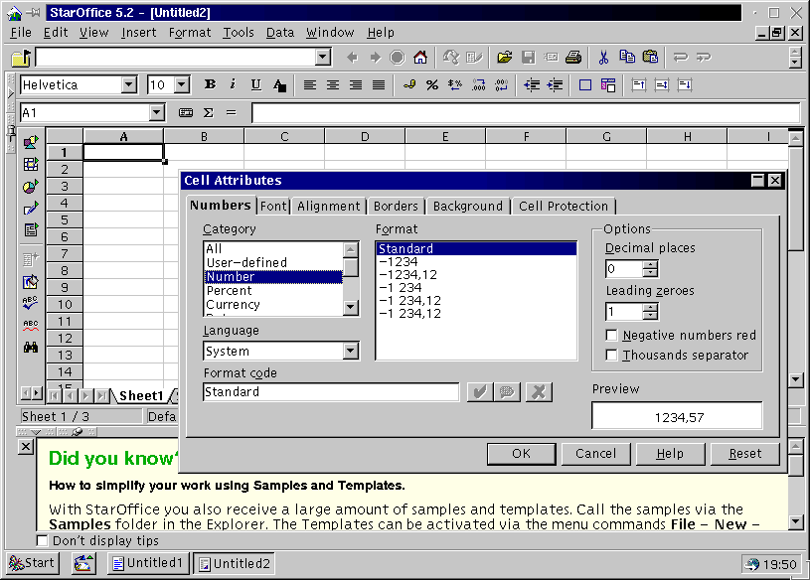Center cell content horizontally
The width and height of the screenshot is (810, 580).
tap(333, 84)
